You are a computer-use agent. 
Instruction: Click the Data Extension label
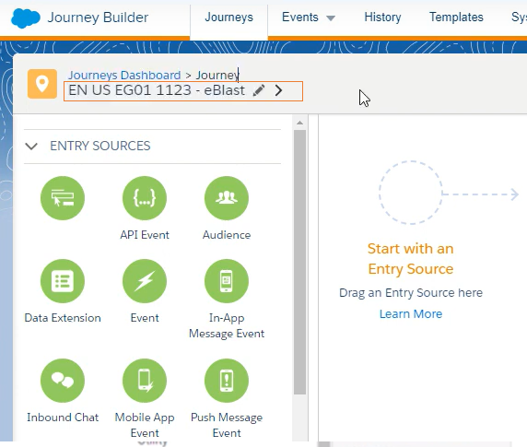pyautogui.click(x=63, y=318)
